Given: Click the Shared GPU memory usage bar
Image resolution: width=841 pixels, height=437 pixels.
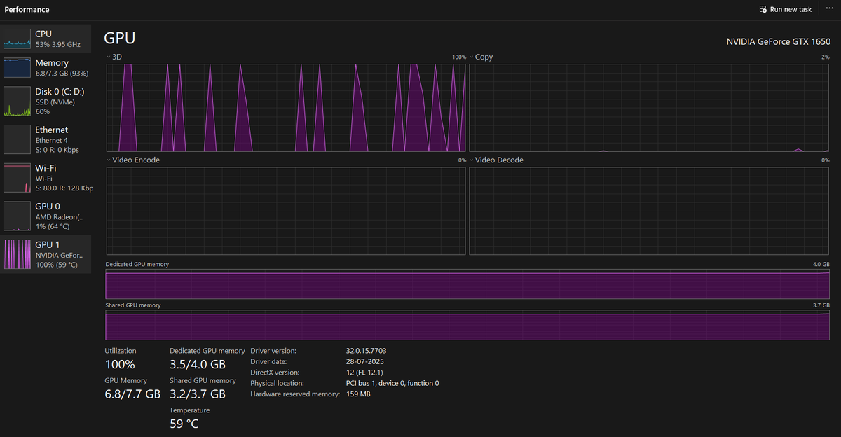Looking at the screenshot, I should point(467,326).
